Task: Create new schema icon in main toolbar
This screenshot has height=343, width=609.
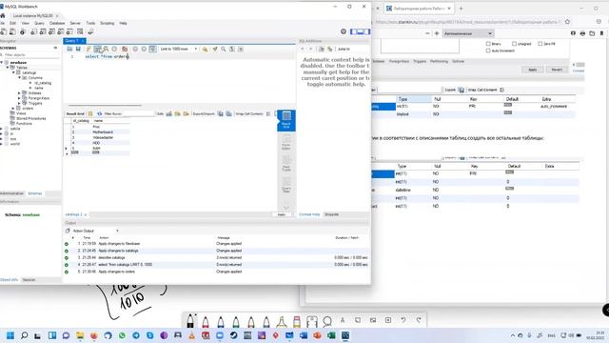Action: [34, 31]
